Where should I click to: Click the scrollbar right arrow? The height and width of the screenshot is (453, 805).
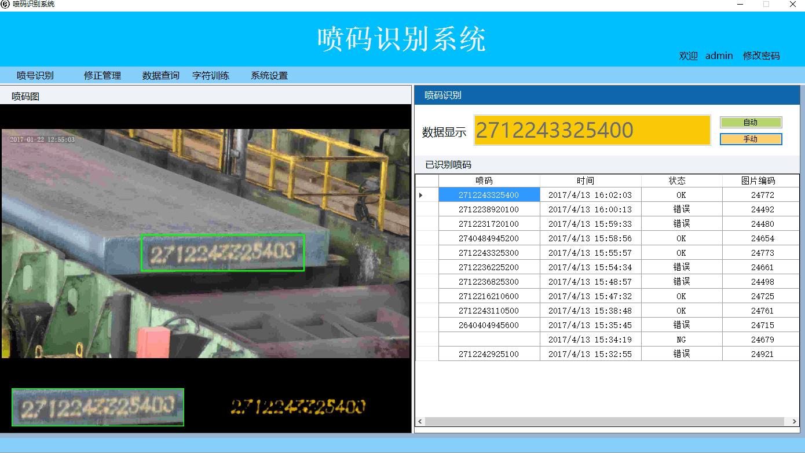click(x=795, y=422)
